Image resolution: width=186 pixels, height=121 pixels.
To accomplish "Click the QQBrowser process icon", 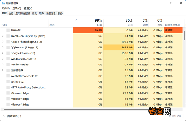I will pyautogui.click(x=8, y=48).
